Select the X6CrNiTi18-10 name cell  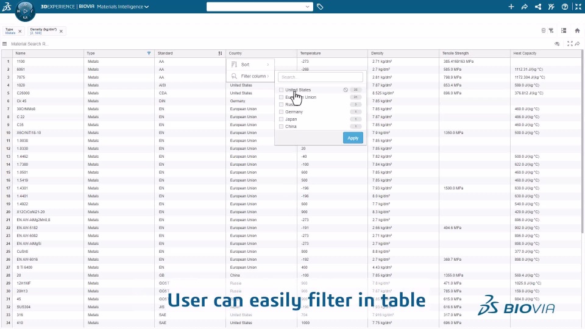coord(48,132)
